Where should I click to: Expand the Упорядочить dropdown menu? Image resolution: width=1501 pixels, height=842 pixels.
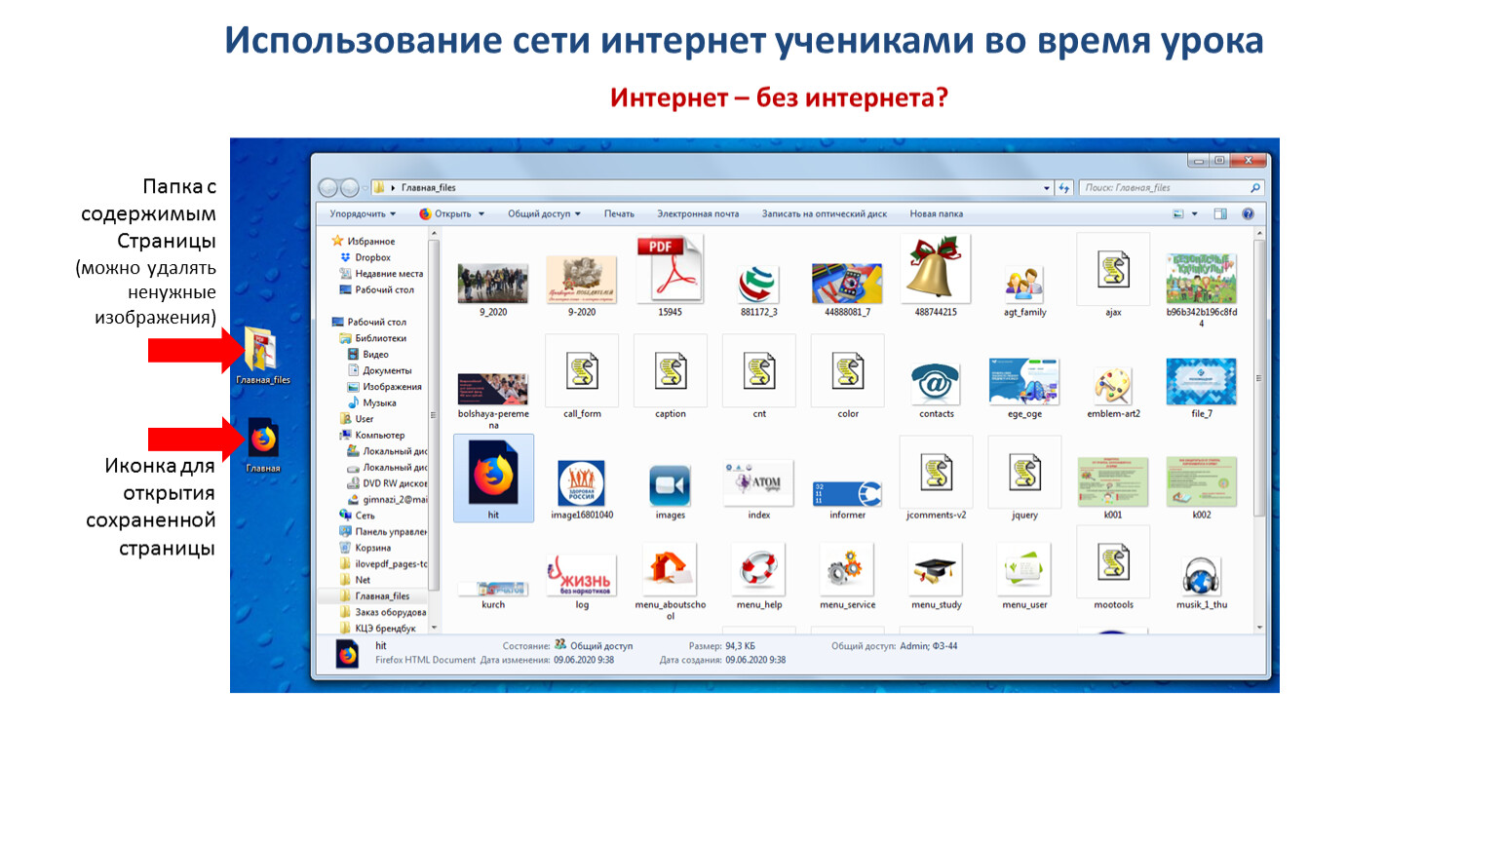click(x=363, y=214)
